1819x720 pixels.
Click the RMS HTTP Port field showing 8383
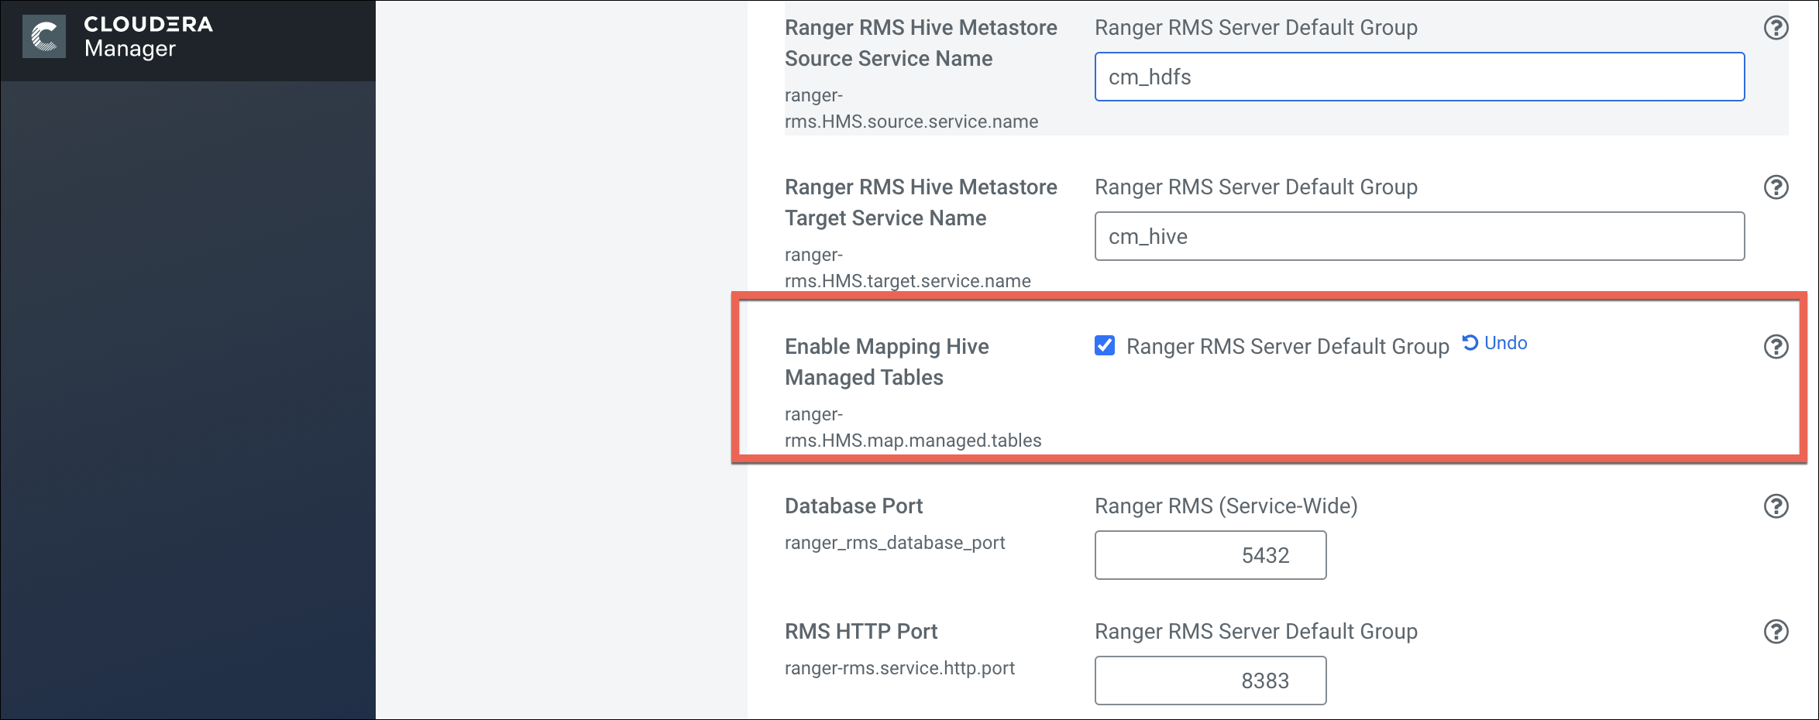1210,681
